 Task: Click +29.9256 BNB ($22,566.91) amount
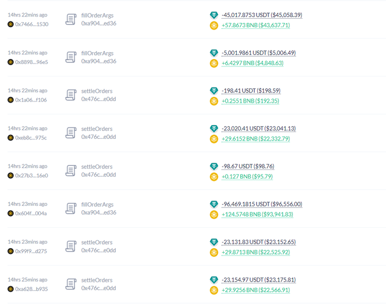coord(256,290)
